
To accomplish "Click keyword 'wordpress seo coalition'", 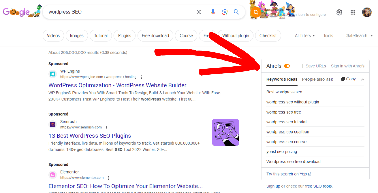I will [288, 132].
